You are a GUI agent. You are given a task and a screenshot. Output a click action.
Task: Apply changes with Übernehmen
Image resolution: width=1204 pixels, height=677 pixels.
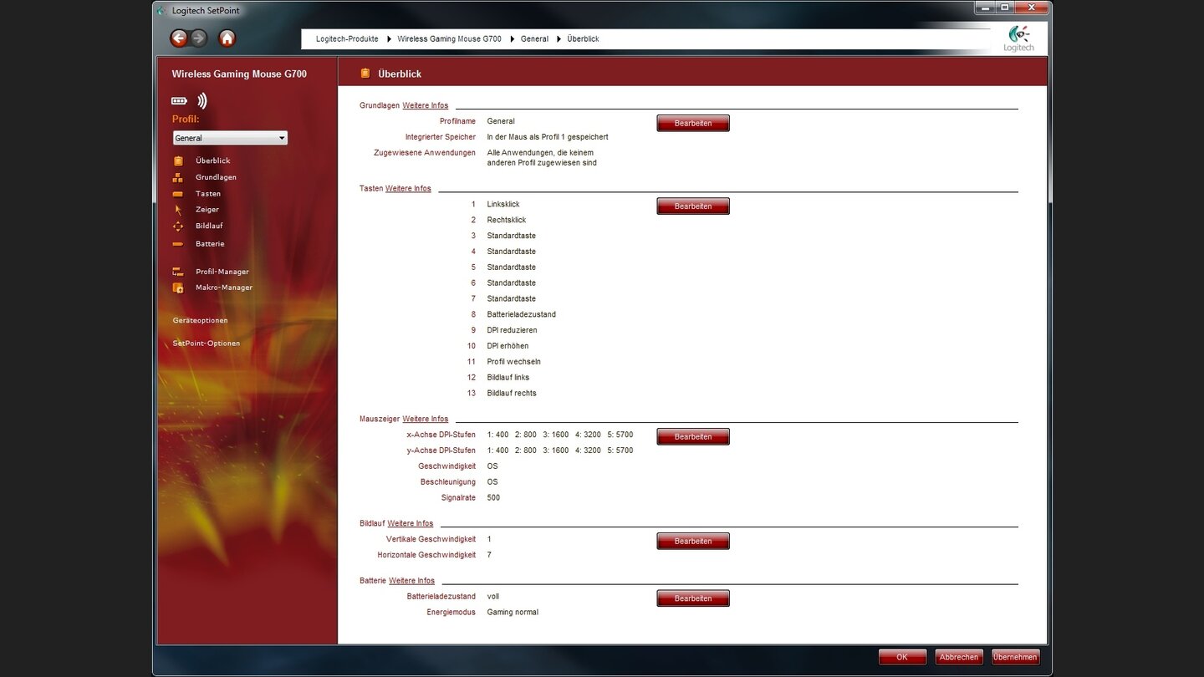click(x=1016, y=658)
